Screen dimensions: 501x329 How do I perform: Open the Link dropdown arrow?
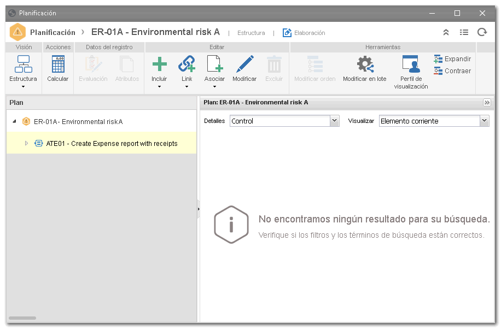point(187,86)
